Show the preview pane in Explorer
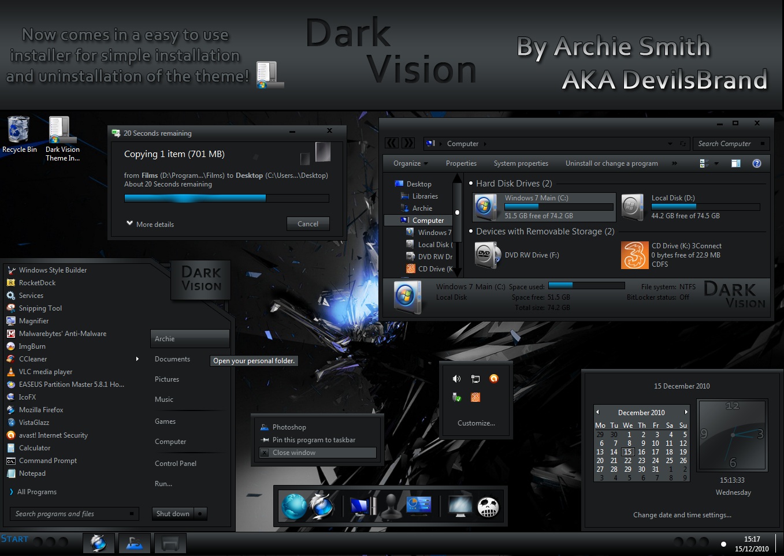The height and width of the screenshot is (556, 784). [736, 163]
